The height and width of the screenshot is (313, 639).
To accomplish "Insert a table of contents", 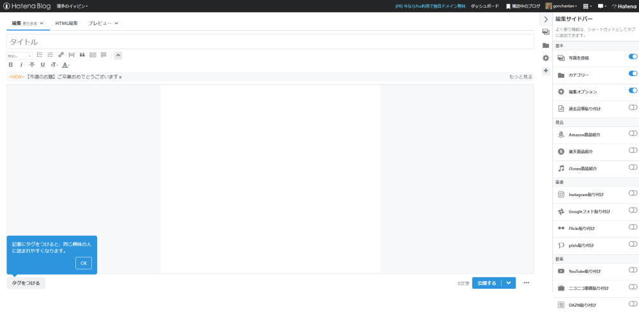I will tap(93, 54).
